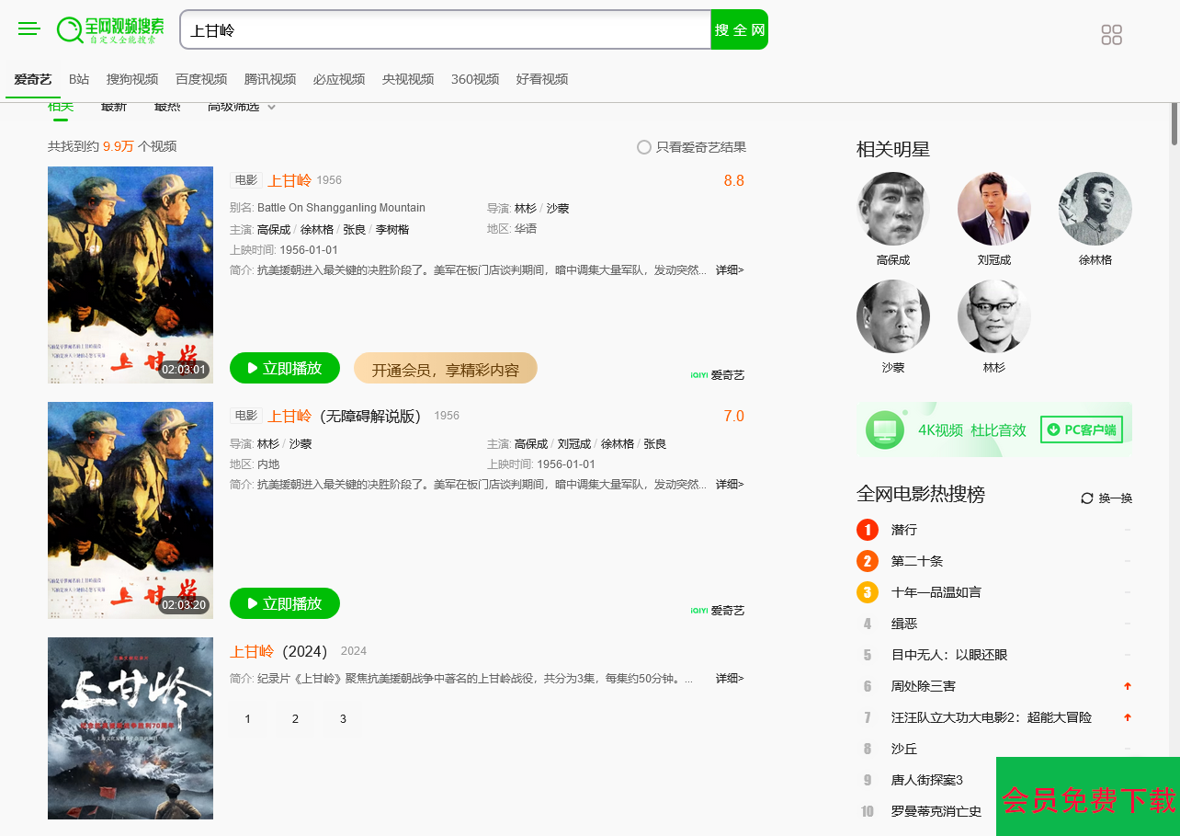Click the 换一换 refresh icon
The image size is (1180, 836).
point(1087,498)
